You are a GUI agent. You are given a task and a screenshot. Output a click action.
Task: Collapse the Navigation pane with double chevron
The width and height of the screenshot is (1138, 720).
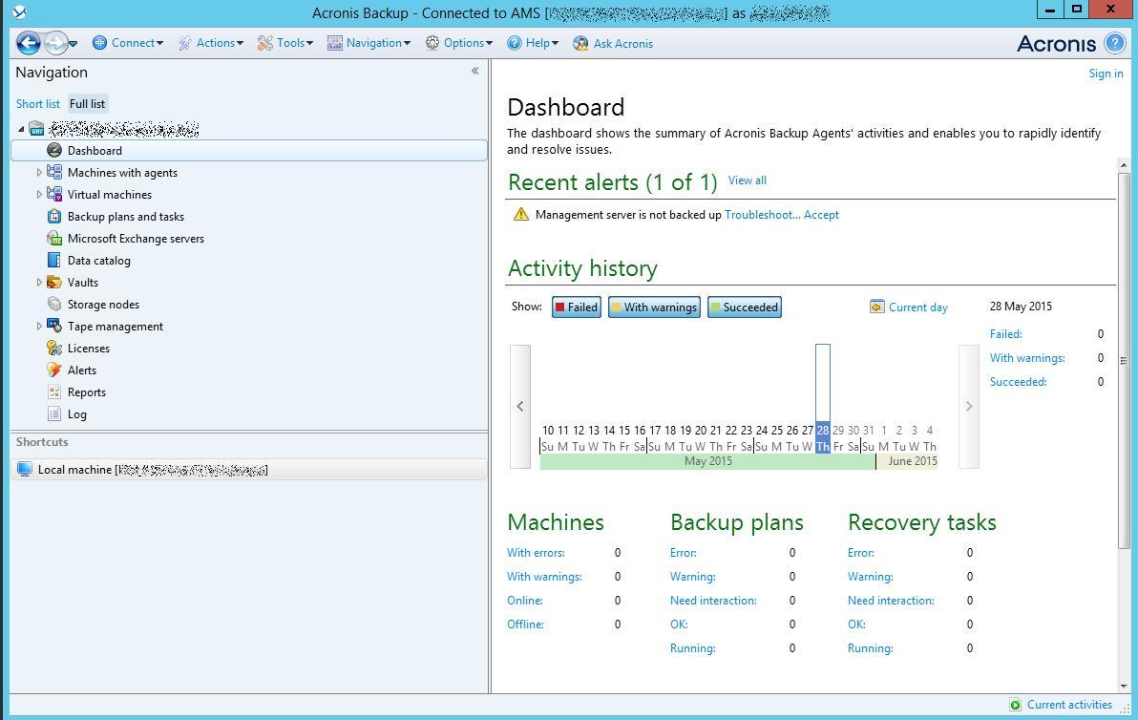[475, 71]
